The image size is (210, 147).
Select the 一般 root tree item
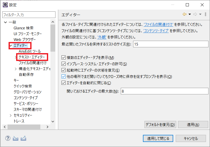(x=12, y=22)
